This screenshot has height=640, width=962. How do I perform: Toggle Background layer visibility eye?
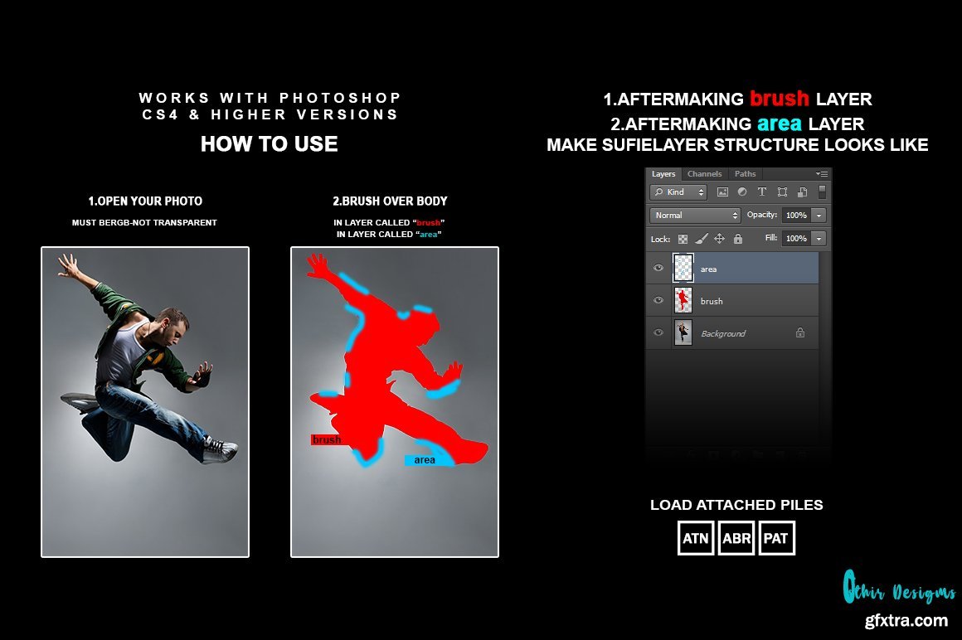point(658,332)
